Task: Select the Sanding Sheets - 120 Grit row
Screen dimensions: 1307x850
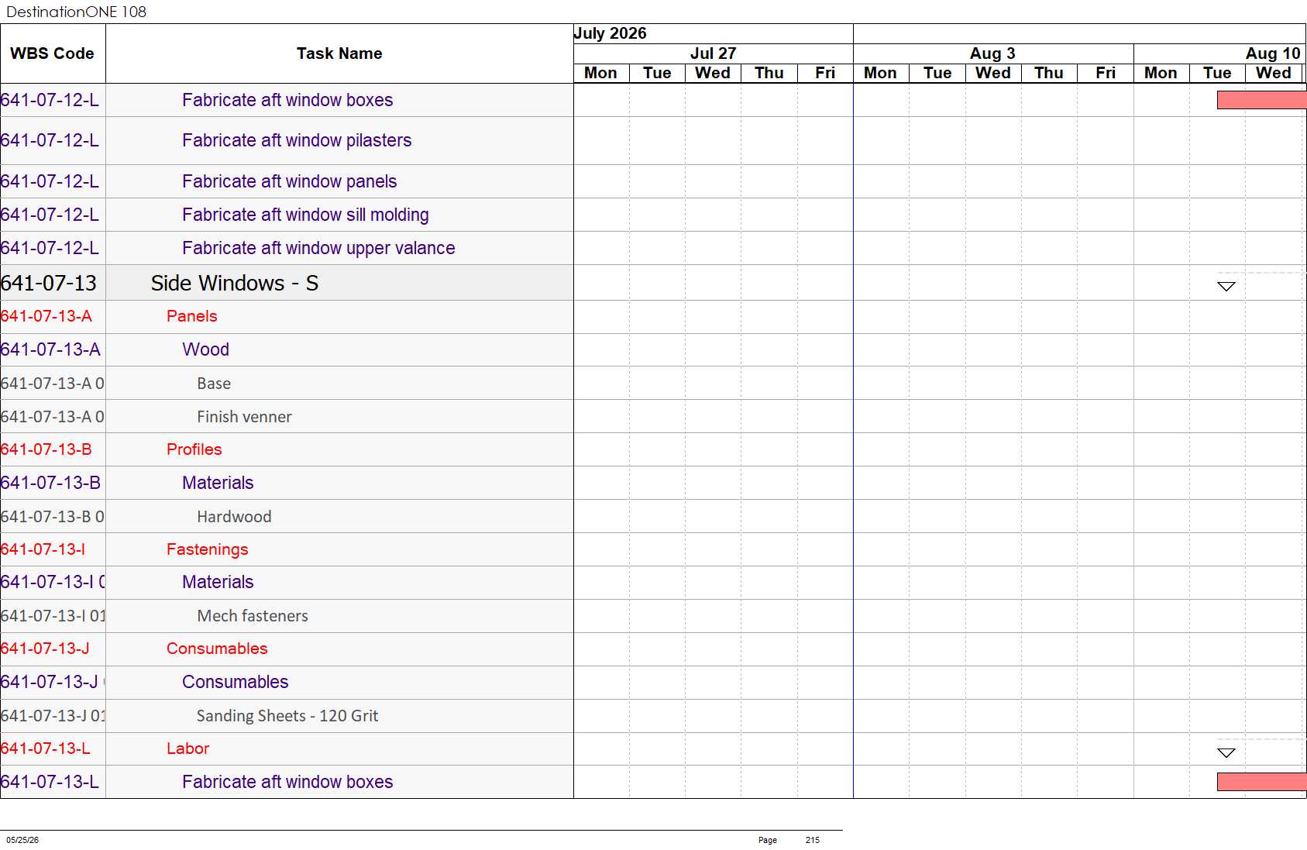Action: 287,716
